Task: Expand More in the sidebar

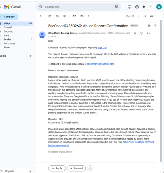Action: click(7, 47)
